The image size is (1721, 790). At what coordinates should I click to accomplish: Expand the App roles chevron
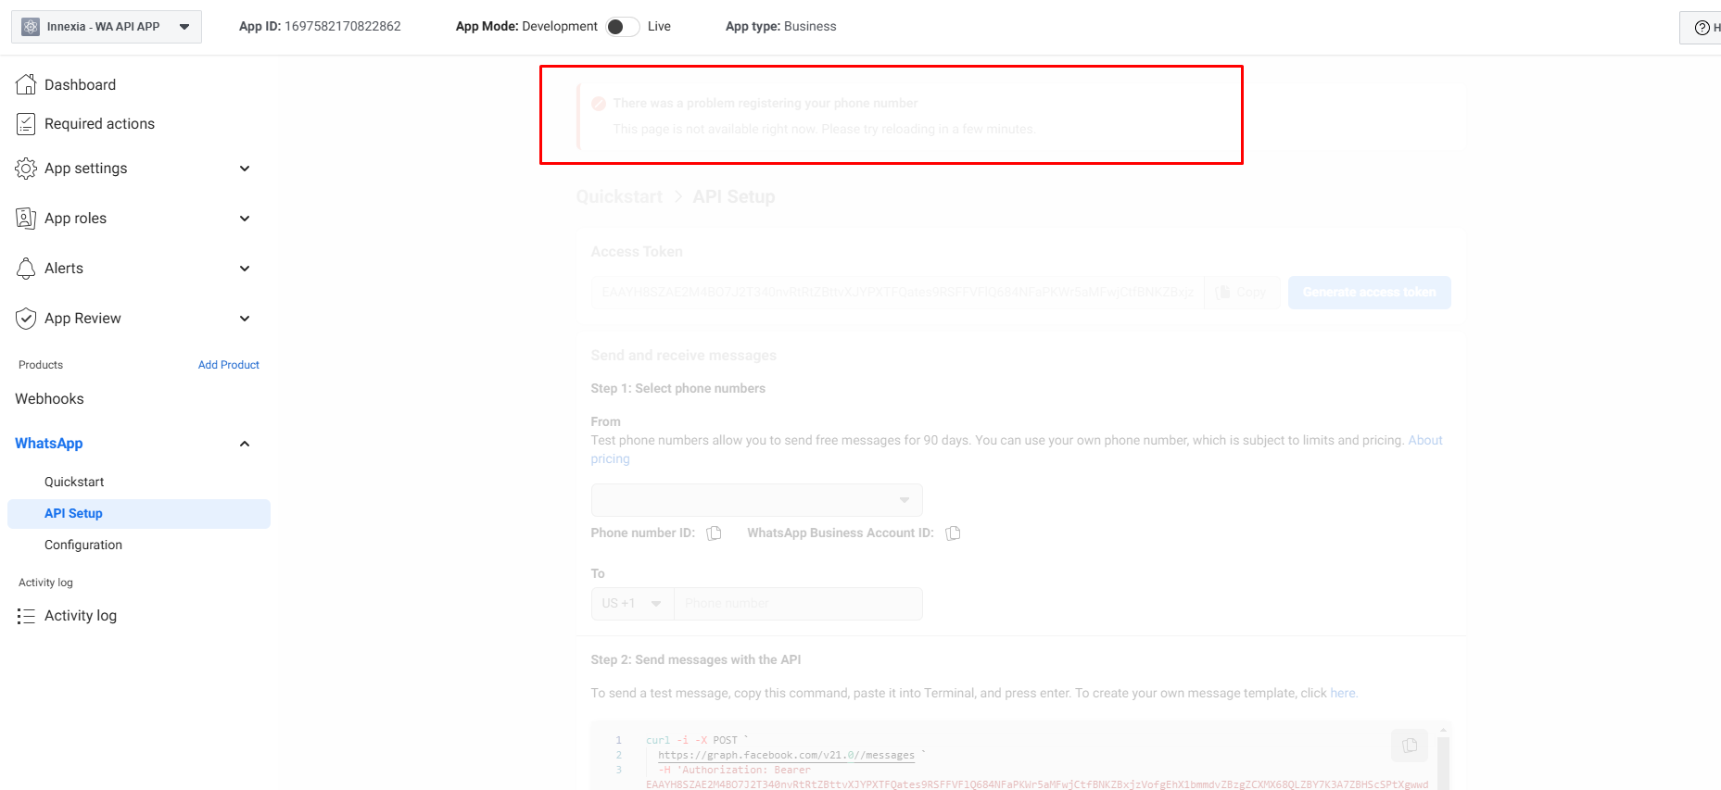[x=245, y=219]
